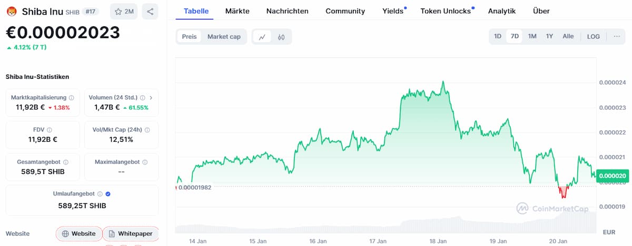Open info icon next to Volumen (24 Std.)
This screenshot has width=632, height=246.
143,98
